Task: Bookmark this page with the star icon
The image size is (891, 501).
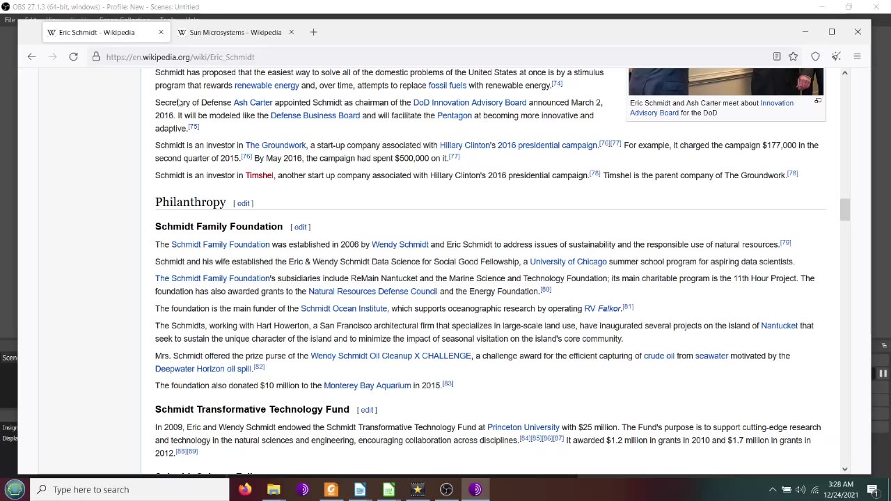Action: [793, 57]
